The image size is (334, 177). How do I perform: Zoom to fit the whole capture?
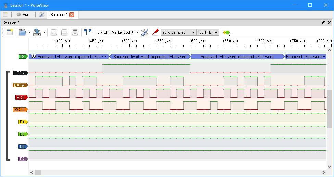(75, 32)
